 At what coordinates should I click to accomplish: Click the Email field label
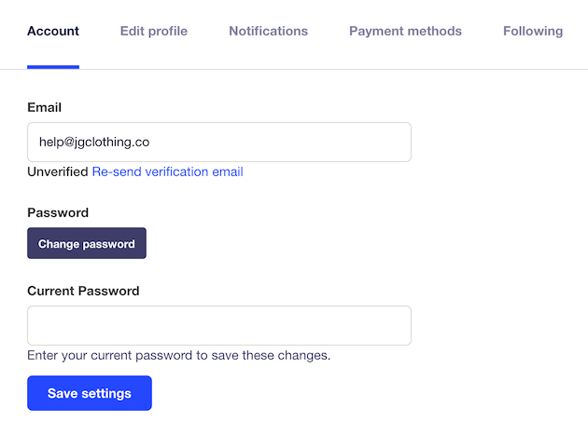(x=45, y=108)
